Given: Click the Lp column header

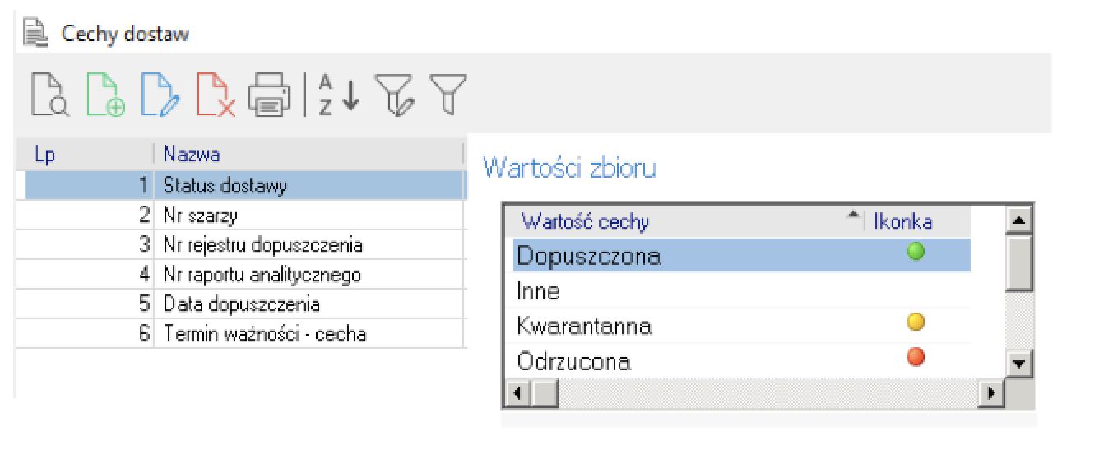Looking at the screenshot, I should coord(44,155).
